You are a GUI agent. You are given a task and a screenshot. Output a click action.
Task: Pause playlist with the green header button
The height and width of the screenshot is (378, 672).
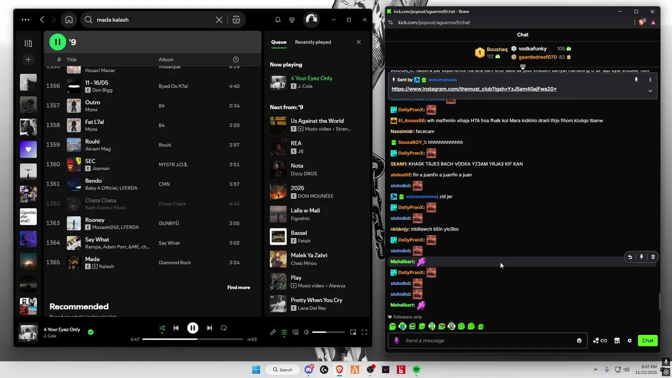(58, 42)
